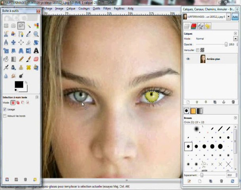
Task: Select the Bucket Fill tool
Action: tap(6, 59)
